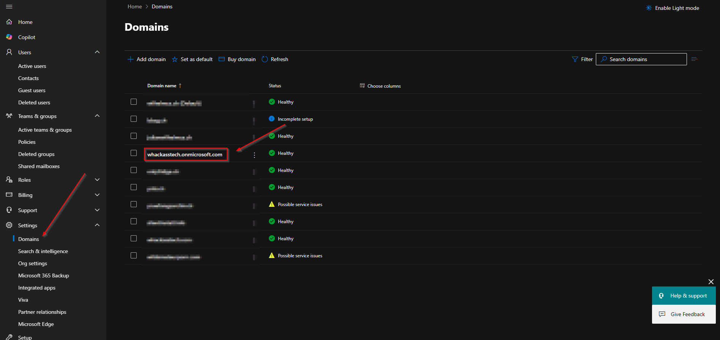Open Partner relationships in sidebar

point(42,312)
